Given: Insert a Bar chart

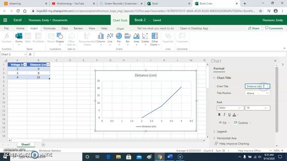Looking at the screenshot, I should tap(127, 39).
